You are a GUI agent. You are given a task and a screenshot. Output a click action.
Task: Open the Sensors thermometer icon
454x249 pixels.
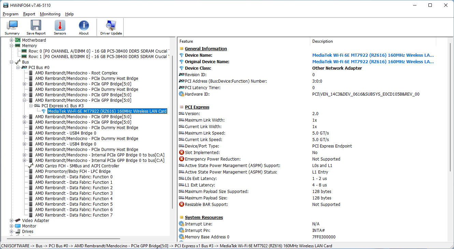(60, 26)
